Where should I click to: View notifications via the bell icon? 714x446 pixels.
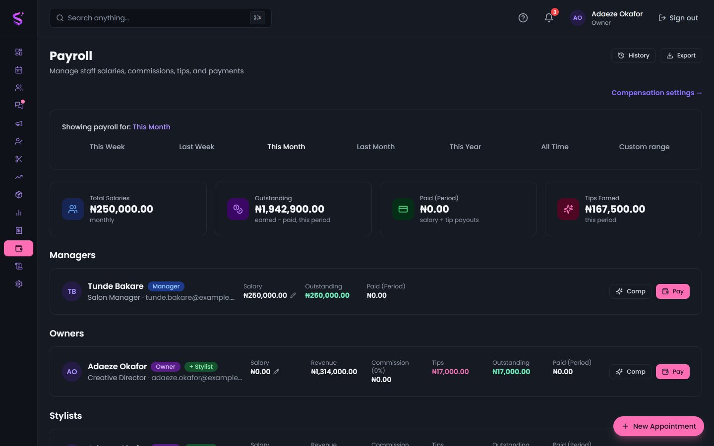(x=549, y=18)
